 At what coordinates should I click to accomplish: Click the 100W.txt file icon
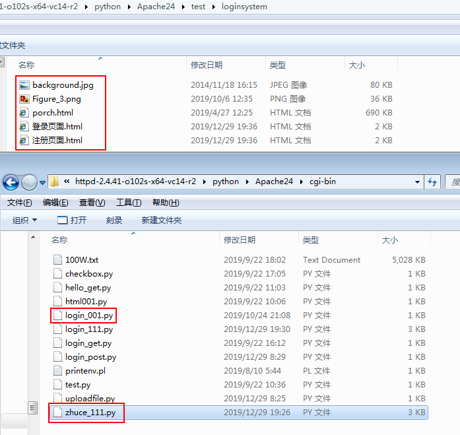[58, 259]
